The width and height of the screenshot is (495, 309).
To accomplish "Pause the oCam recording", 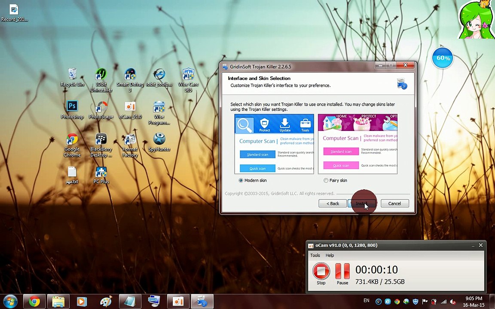I will tap(342, 274).
